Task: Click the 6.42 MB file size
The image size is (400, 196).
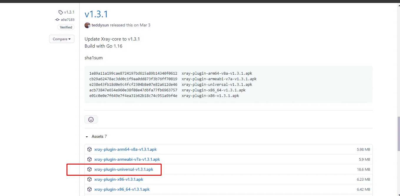Action: click(363, 189)
